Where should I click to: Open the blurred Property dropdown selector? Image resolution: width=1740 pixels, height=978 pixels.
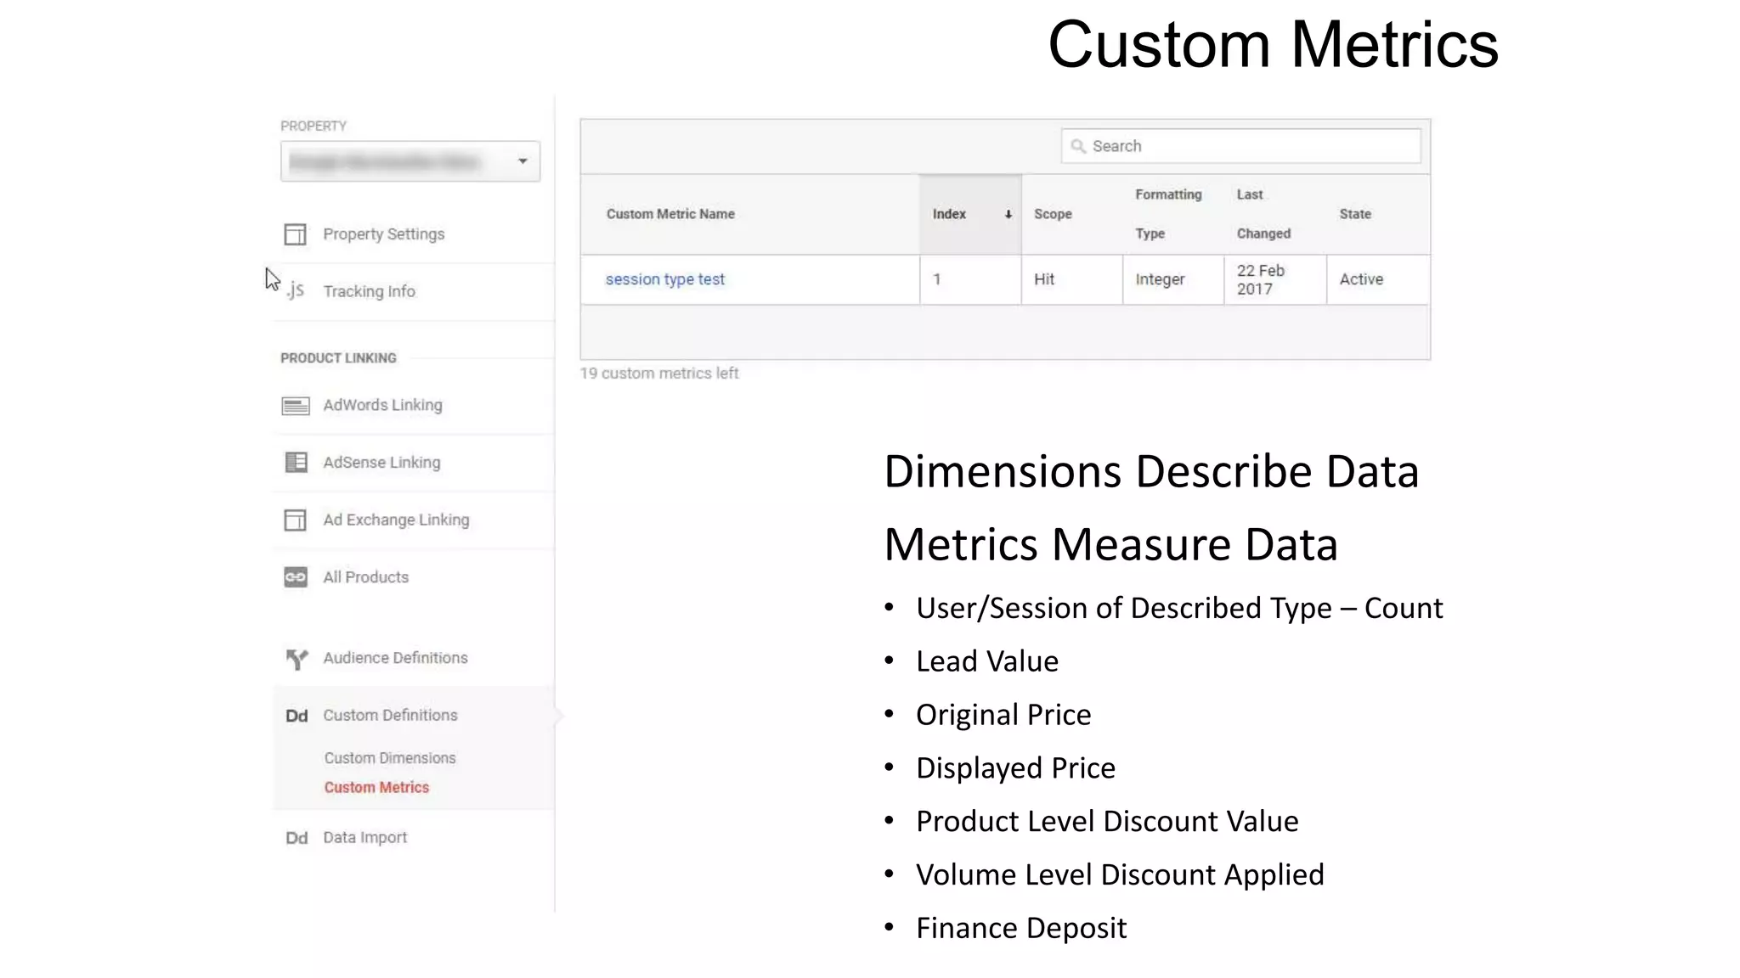(410, 161)
